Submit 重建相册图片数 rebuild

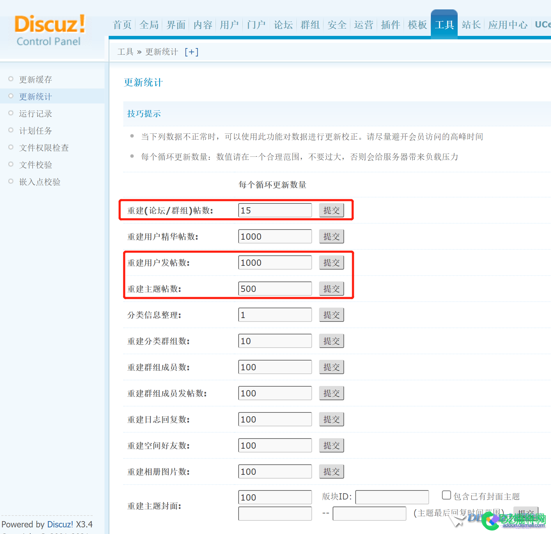coord(332,472)
